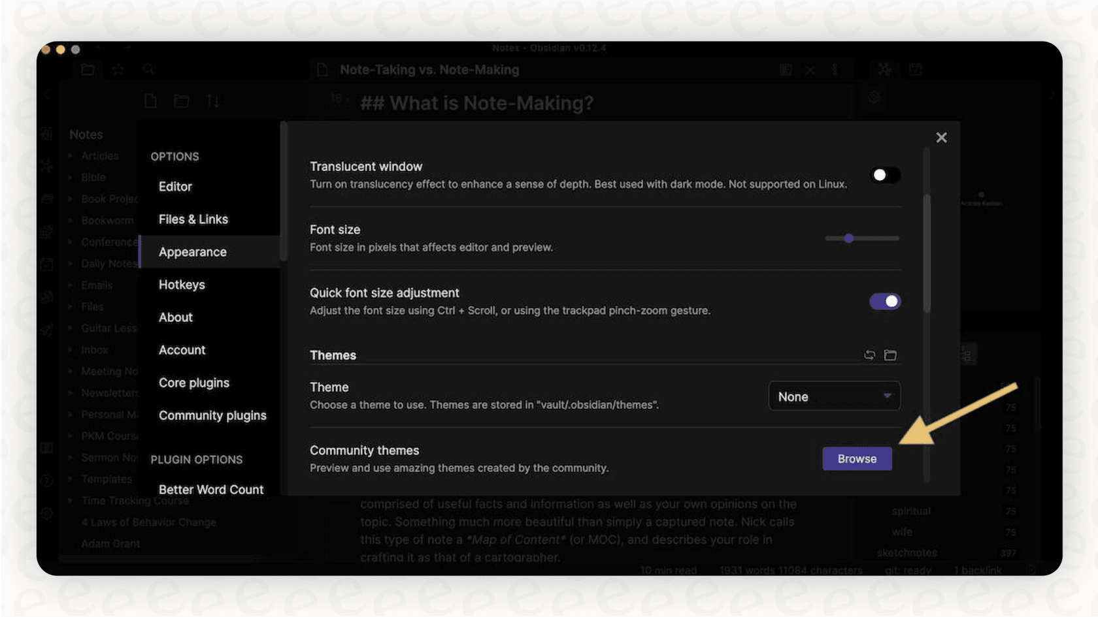Change sort order with the arrows icon
Screen dimensions: 1098x617
pyautogui.click(x=212, y=101)
